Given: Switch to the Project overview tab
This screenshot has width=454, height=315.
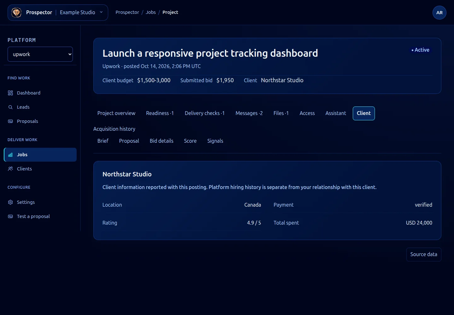Looking at the screenshot, I should [x=116, y=113].
